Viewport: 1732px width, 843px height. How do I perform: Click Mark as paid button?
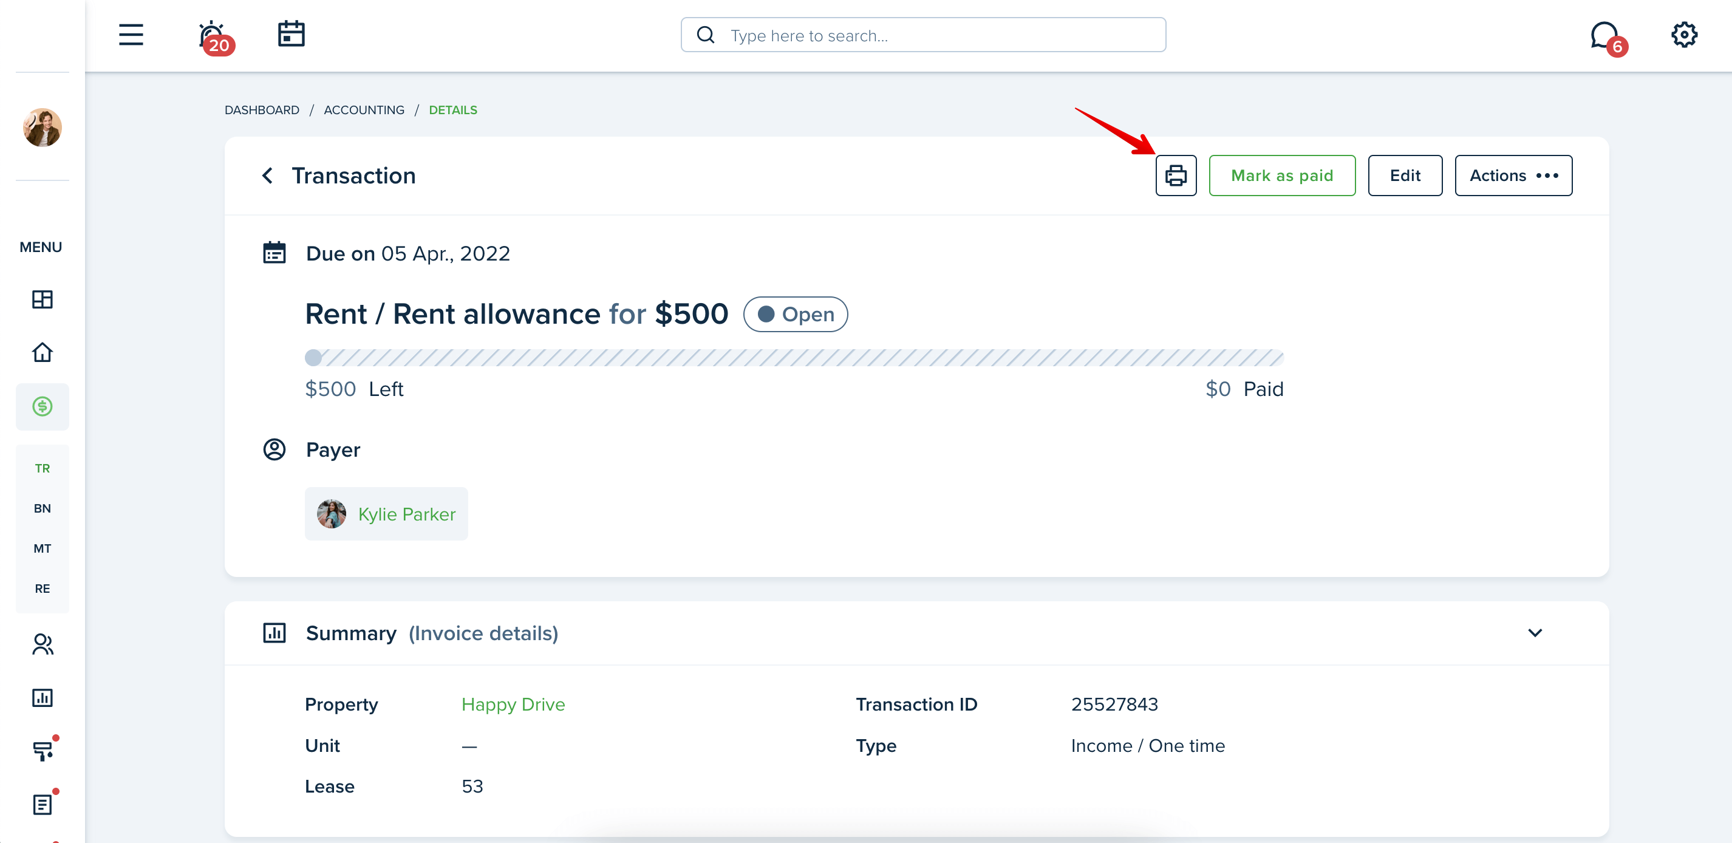point(1281,176)
